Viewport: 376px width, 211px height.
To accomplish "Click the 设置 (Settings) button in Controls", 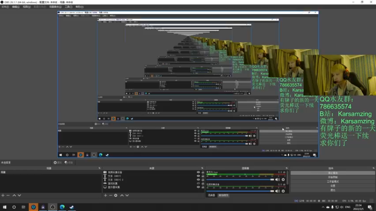I will [x=333, y=186].
